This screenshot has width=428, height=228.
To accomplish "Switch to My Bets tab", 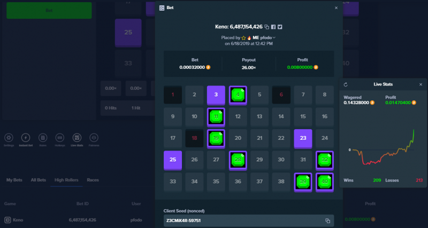I will pos(14,180).
